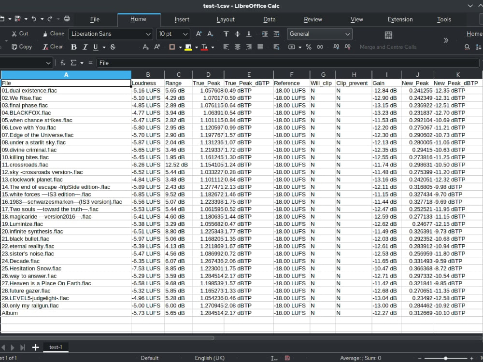Decrease indent icon
The width and height of the screenshot is (483, 362).
[x=276, y=34]
